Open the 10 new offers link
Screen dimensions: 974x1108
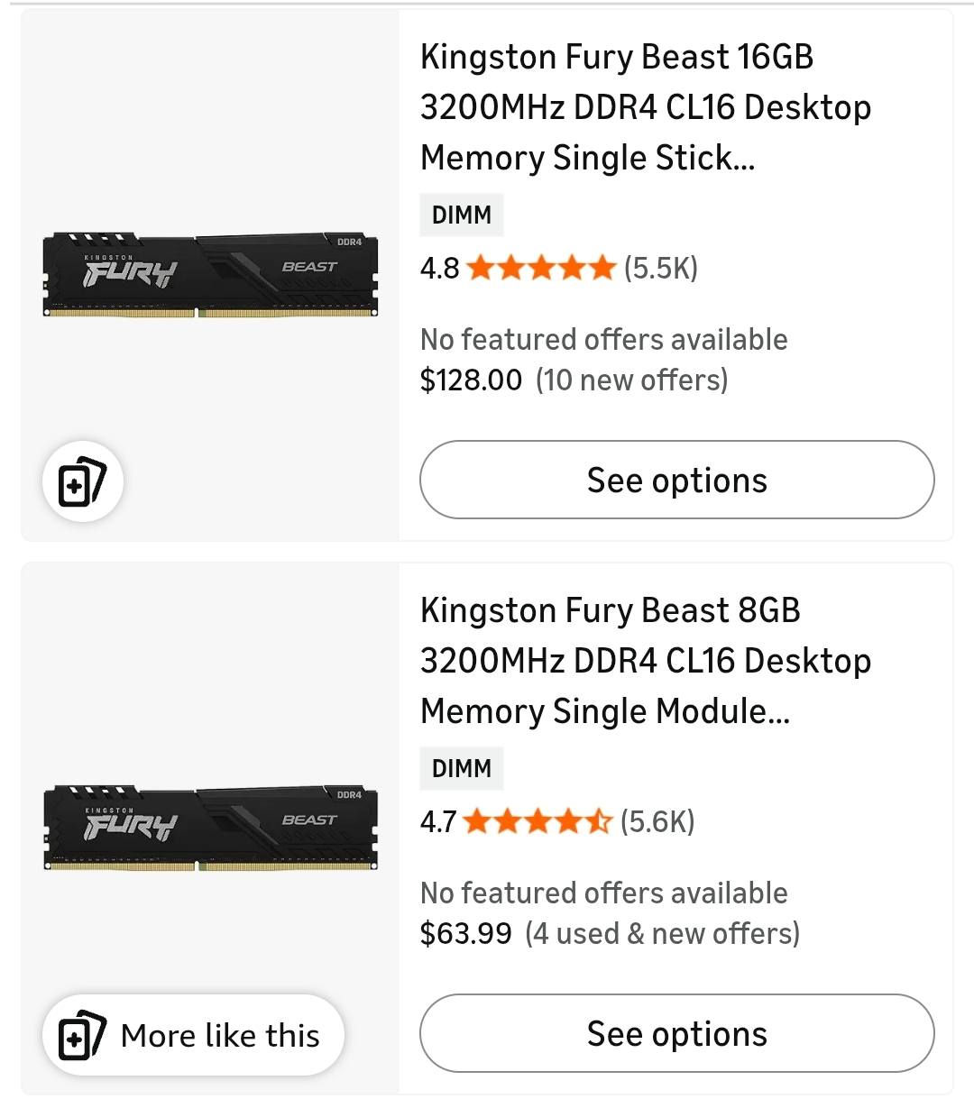(x=631, y=380)
